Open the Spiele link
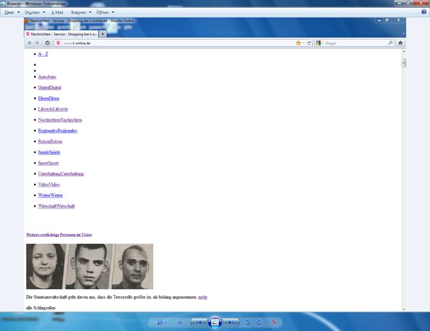This screenshot has height=331, width=430. coord(49,152)
